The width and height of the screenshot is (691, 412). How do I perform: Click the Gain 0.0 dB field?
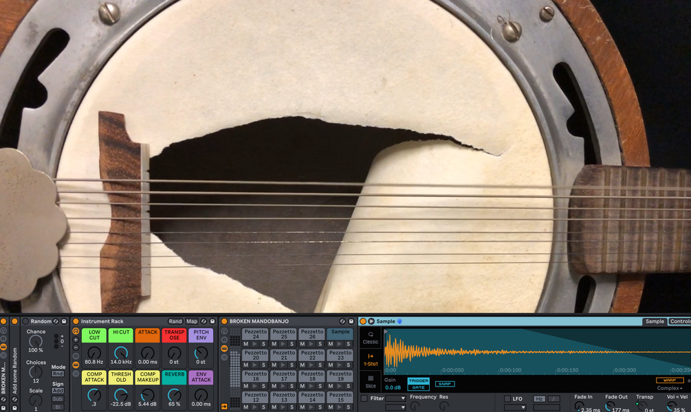393,387
